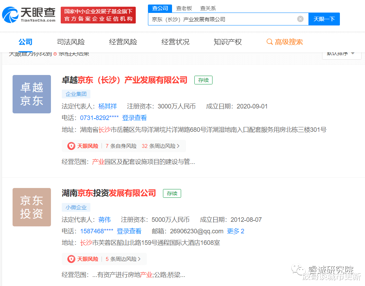365x286 pixels.
Task: Click the 高级搜索 magnifier icon
Action: [x=269, y=42]
